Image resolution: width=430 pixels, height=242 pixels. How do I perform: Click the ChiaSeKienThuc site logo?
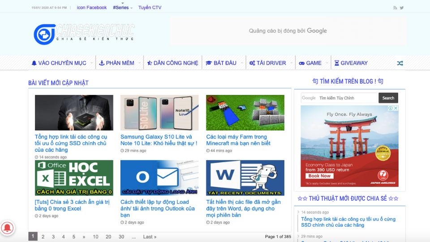pyautogui.click(x=84, y=35)
